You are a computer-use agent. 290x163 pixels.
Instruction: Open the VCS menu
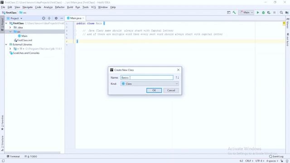click(x=93, y=7)
